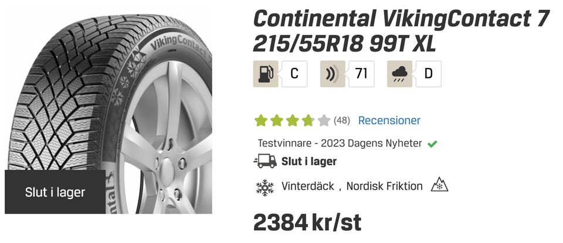Click the price 2384 kr/st
563x243 pixels.
(x=307, y=223)
